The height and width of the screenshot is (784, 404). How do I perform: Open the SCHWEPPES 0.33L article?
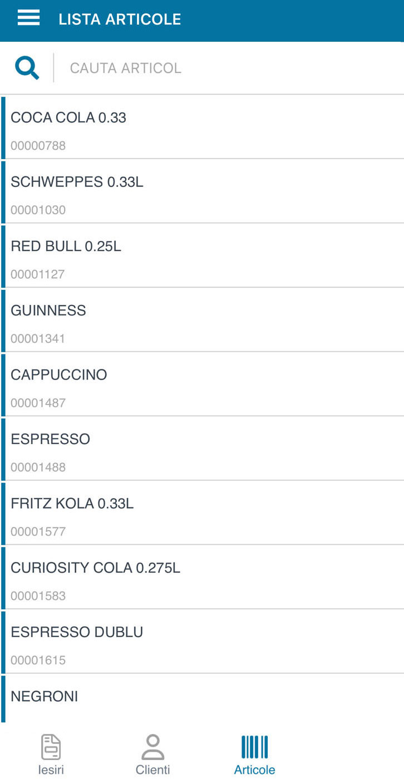coord(202,191)
